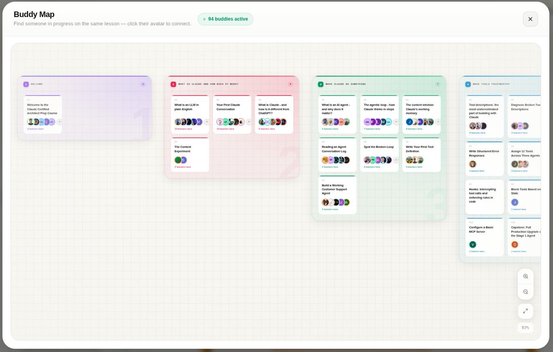Click the M avatar in The agentic loop card
Screen dimensions: 553x352
pyautogui.click(x=383, y=122)
